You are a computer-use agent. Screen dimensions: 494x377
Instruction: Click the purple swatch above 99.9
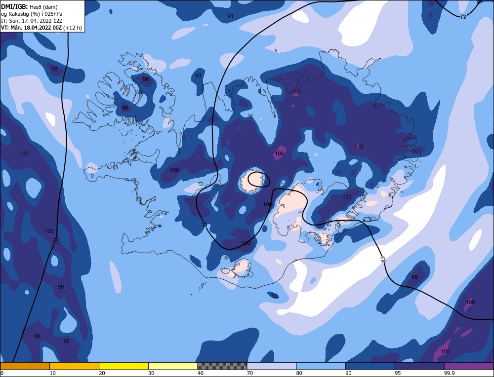pyautogui.click(x=469, y=366)
